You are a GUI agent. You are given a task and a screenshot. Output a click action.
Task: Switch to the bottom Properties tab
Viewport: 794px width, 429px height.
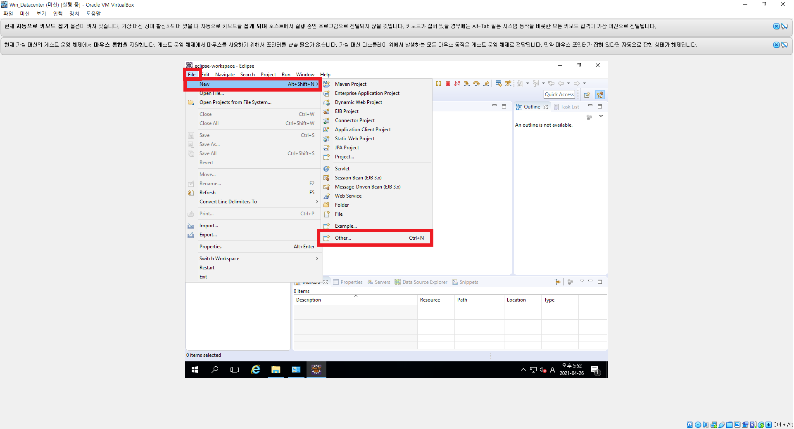[348, 282]
